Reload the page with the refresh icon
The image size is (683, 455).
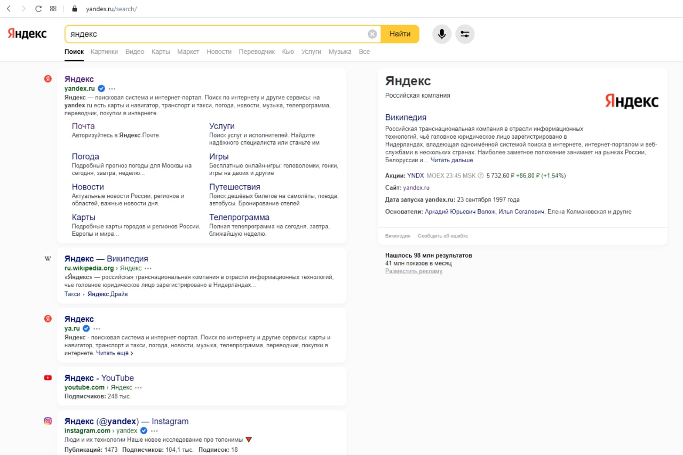coord(38,9)
